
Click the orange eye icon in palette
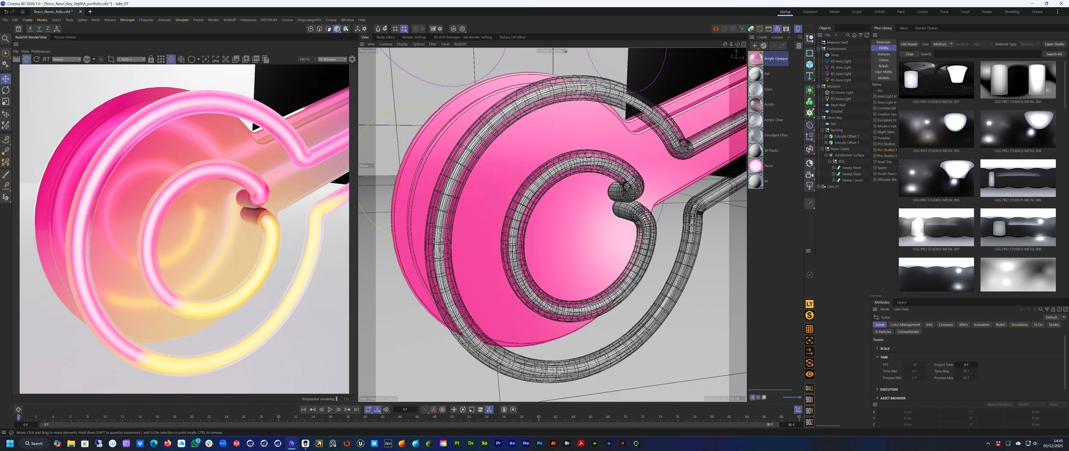point(809,374)
